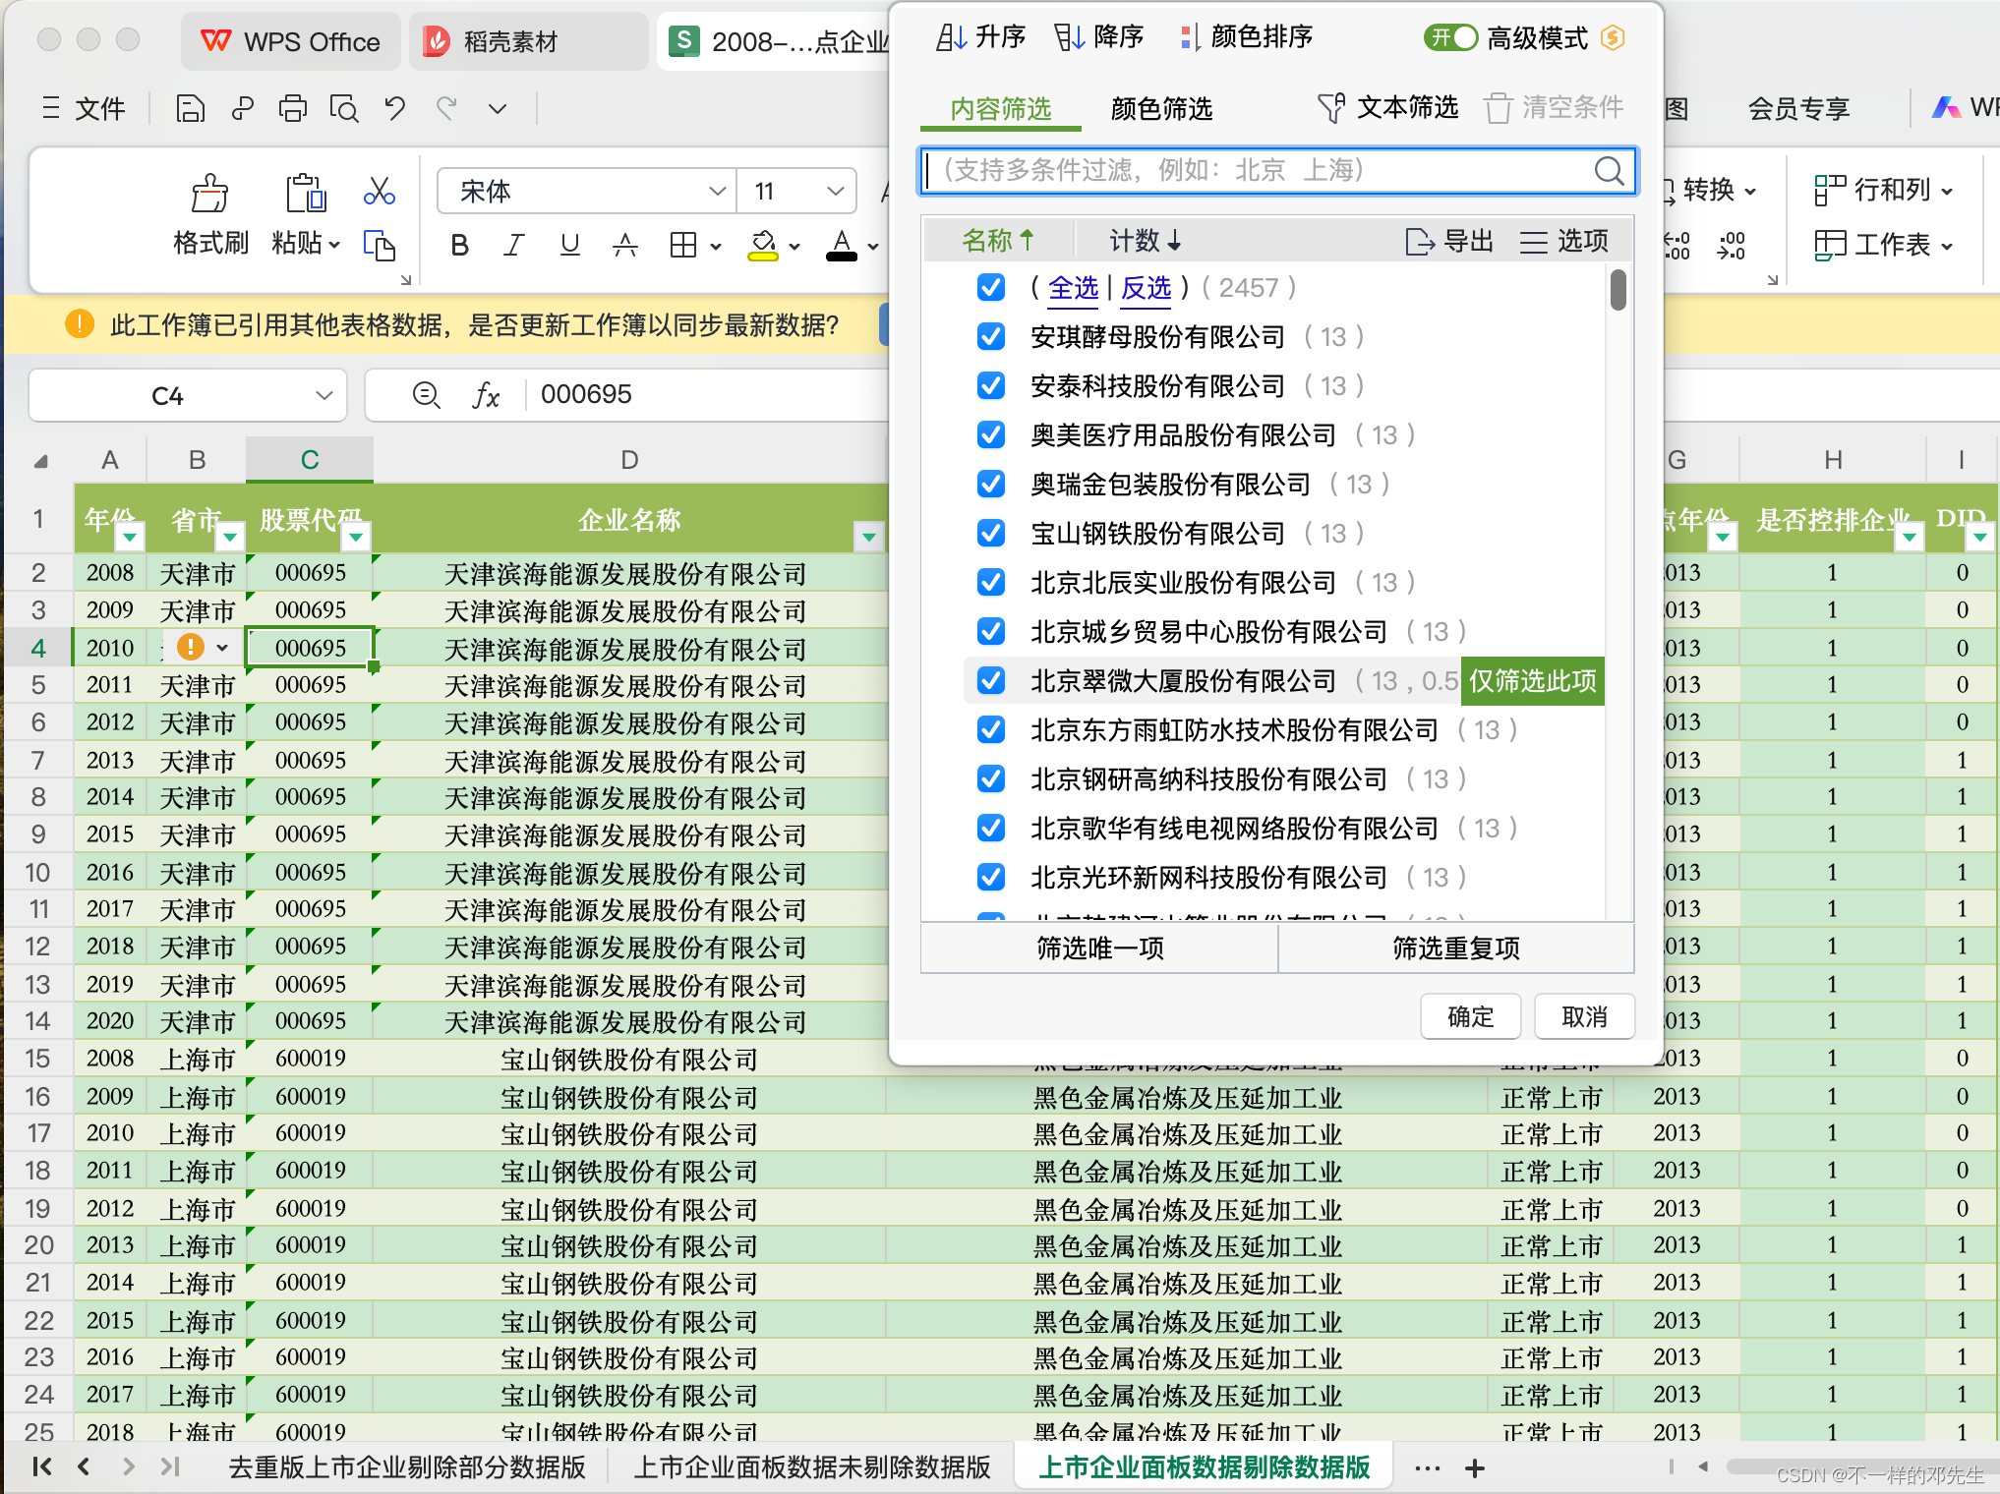This screenshot has width=2000, height=1494.
Task: Uncheck 北京翠微大厦股份有限公司
Action: (991, 680)
